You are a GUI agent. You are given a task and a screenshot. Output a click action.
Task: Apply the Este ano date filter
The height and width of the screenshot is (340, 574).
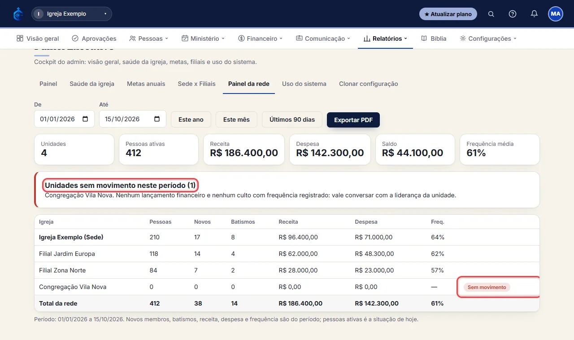click(x=191, y=119)
